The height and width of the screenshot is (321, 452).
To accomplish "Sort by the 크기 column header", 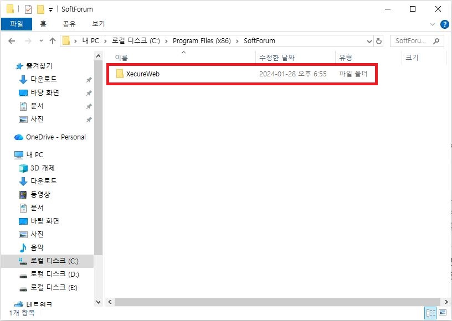I will 412,58.
